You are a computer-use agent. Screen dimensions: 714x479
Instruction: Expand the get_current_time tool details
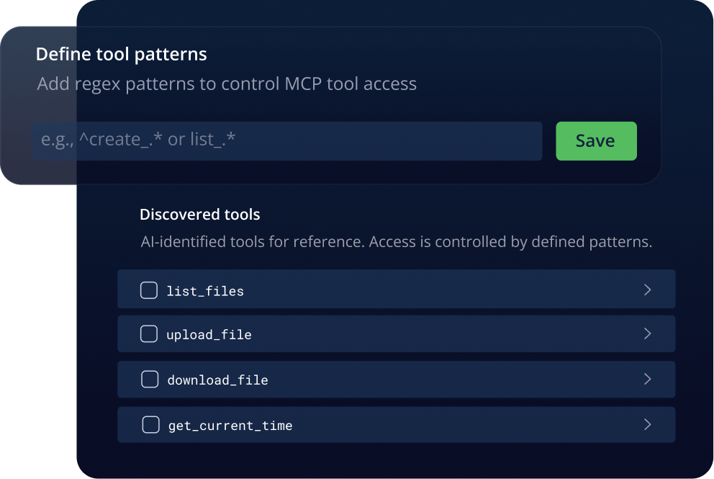tap(396, 425)
